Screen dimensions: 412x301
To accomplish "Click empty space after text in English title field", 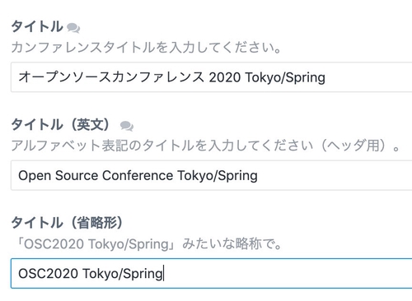I will 334,175.
